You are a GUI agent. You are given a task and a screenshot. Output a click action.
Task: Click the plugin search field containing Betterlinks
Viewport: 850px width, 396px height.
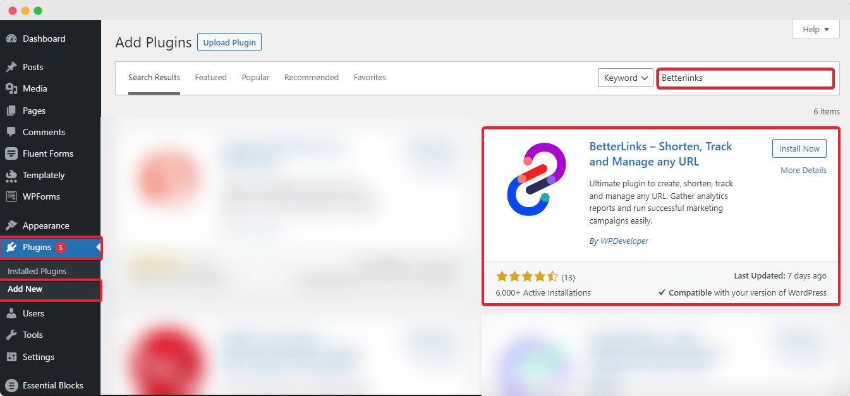[x=745, y=78]
